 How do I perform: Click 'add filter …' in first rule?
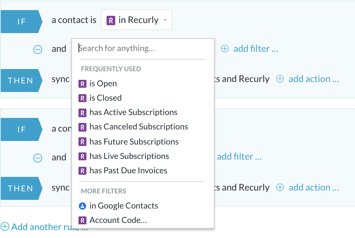click(256, 49)
